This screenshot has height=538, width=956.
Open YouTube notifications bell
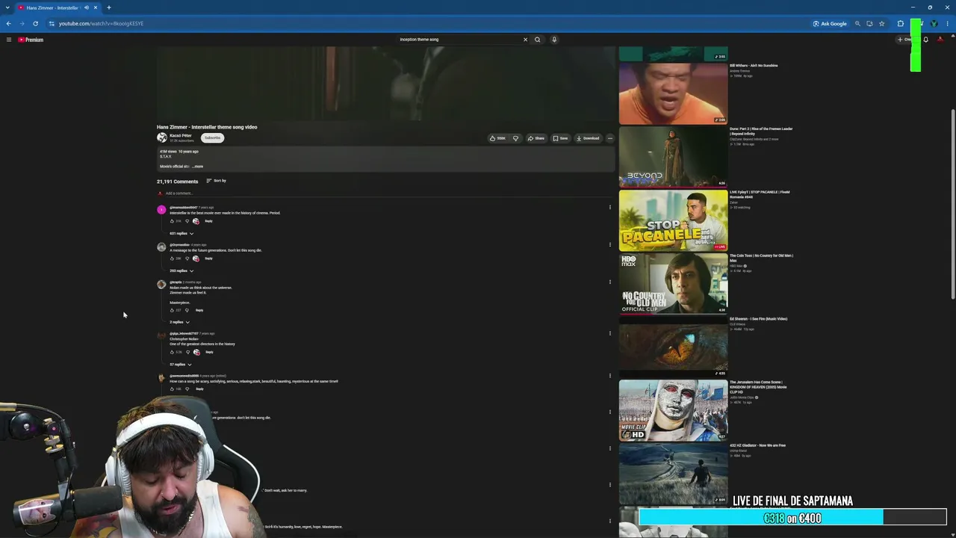(x=925, y=40)
